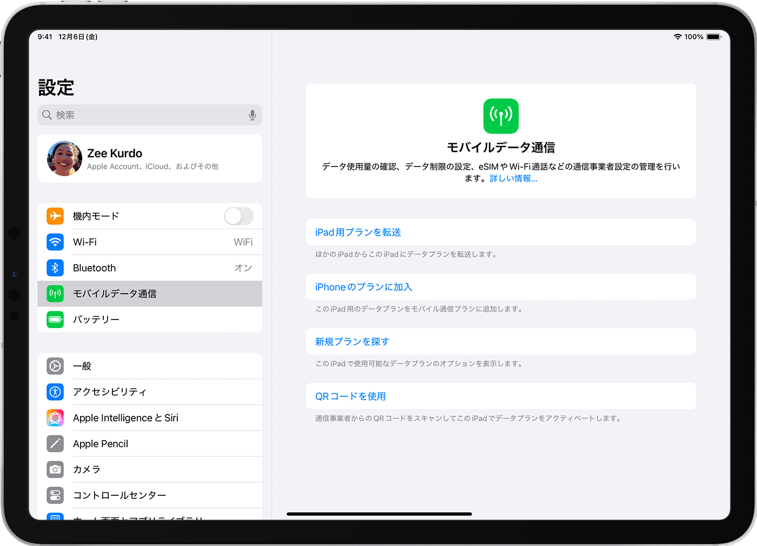This screenshot has width=757, height=546.
Task: Open the Bluetooth settings row
Action: tap(150, 268)
